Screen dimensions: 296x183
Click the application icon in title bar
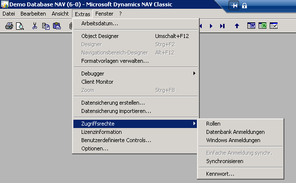click(4, 4)
